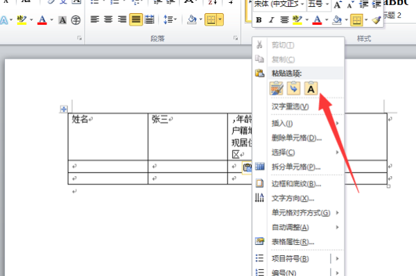Open ribbon shading color dropdown arrow

pos(200,19)
